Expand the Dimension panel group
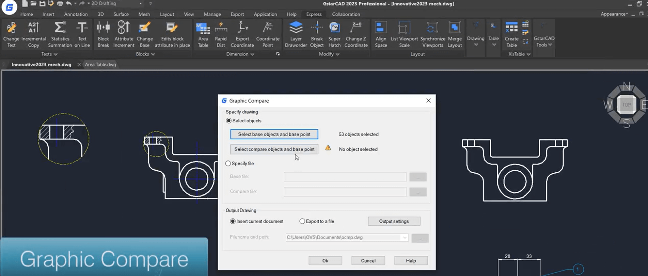 240,54
